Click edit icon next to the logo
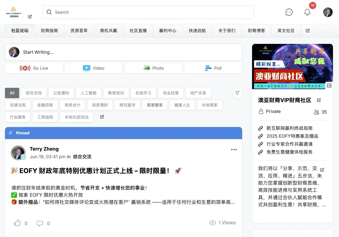The height and width of the screenshot is (237, 339). (30, 16)
